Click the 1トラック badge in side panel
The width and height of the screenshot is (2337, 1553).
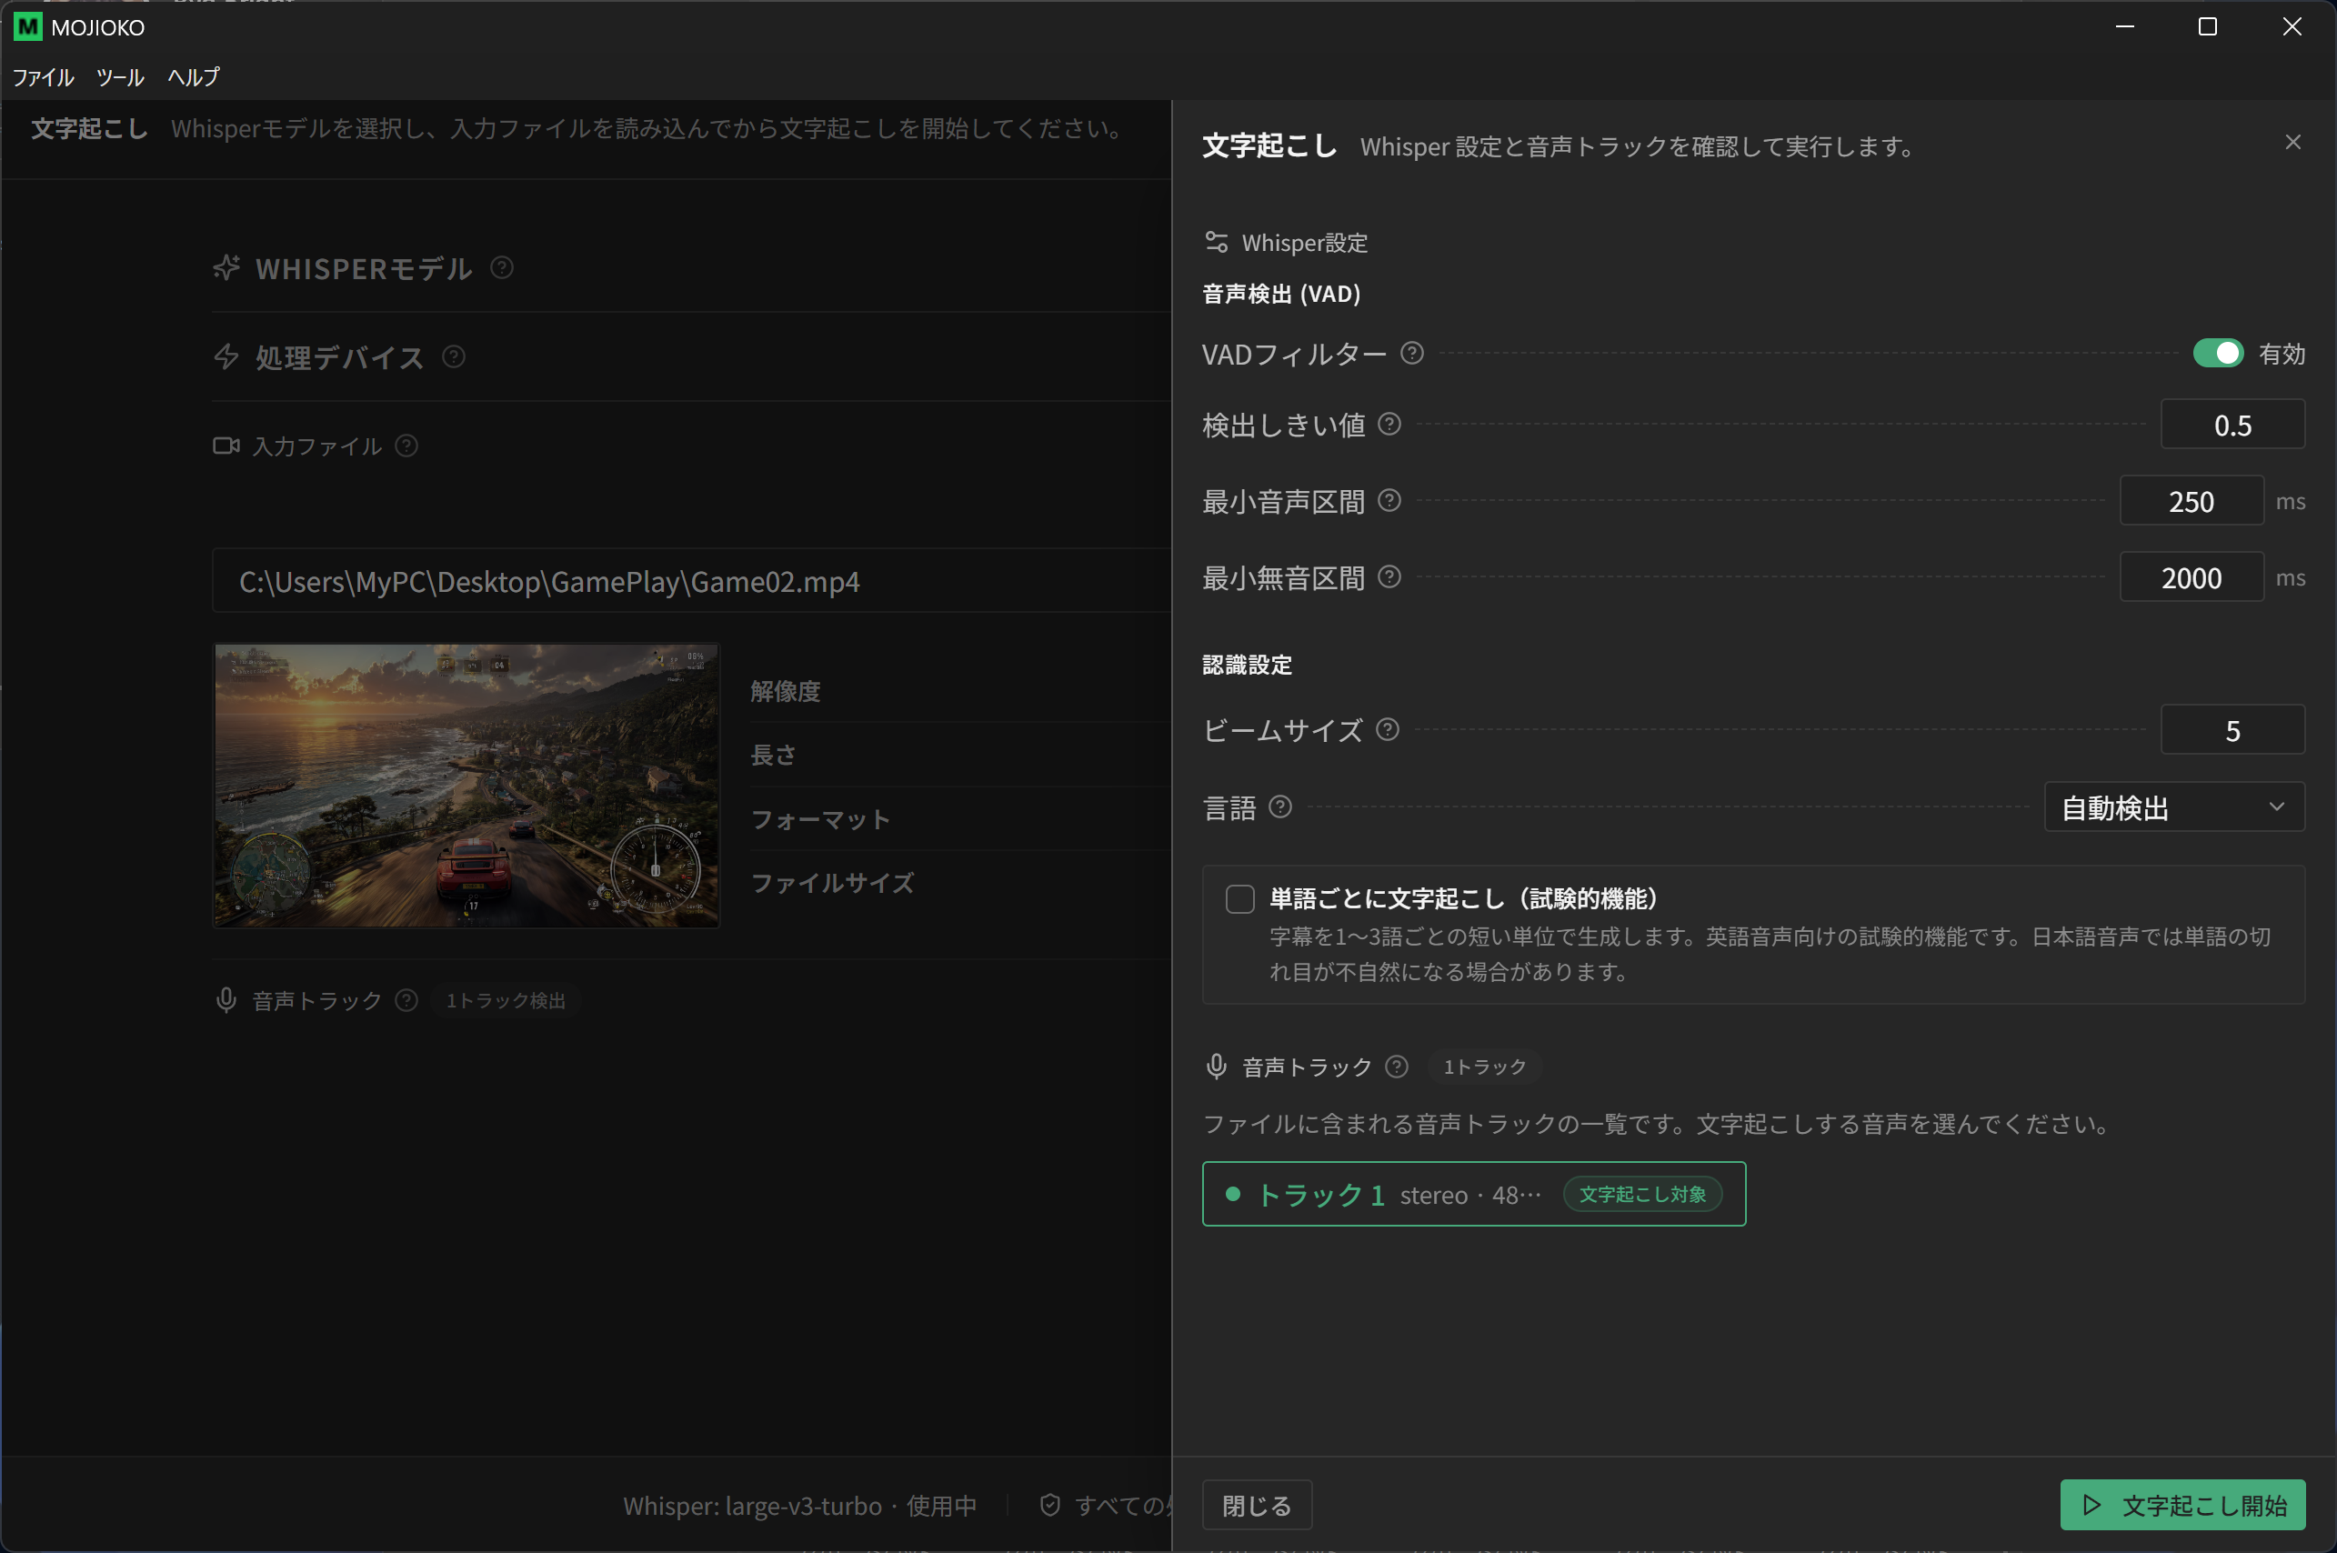click(1483, 1067)
